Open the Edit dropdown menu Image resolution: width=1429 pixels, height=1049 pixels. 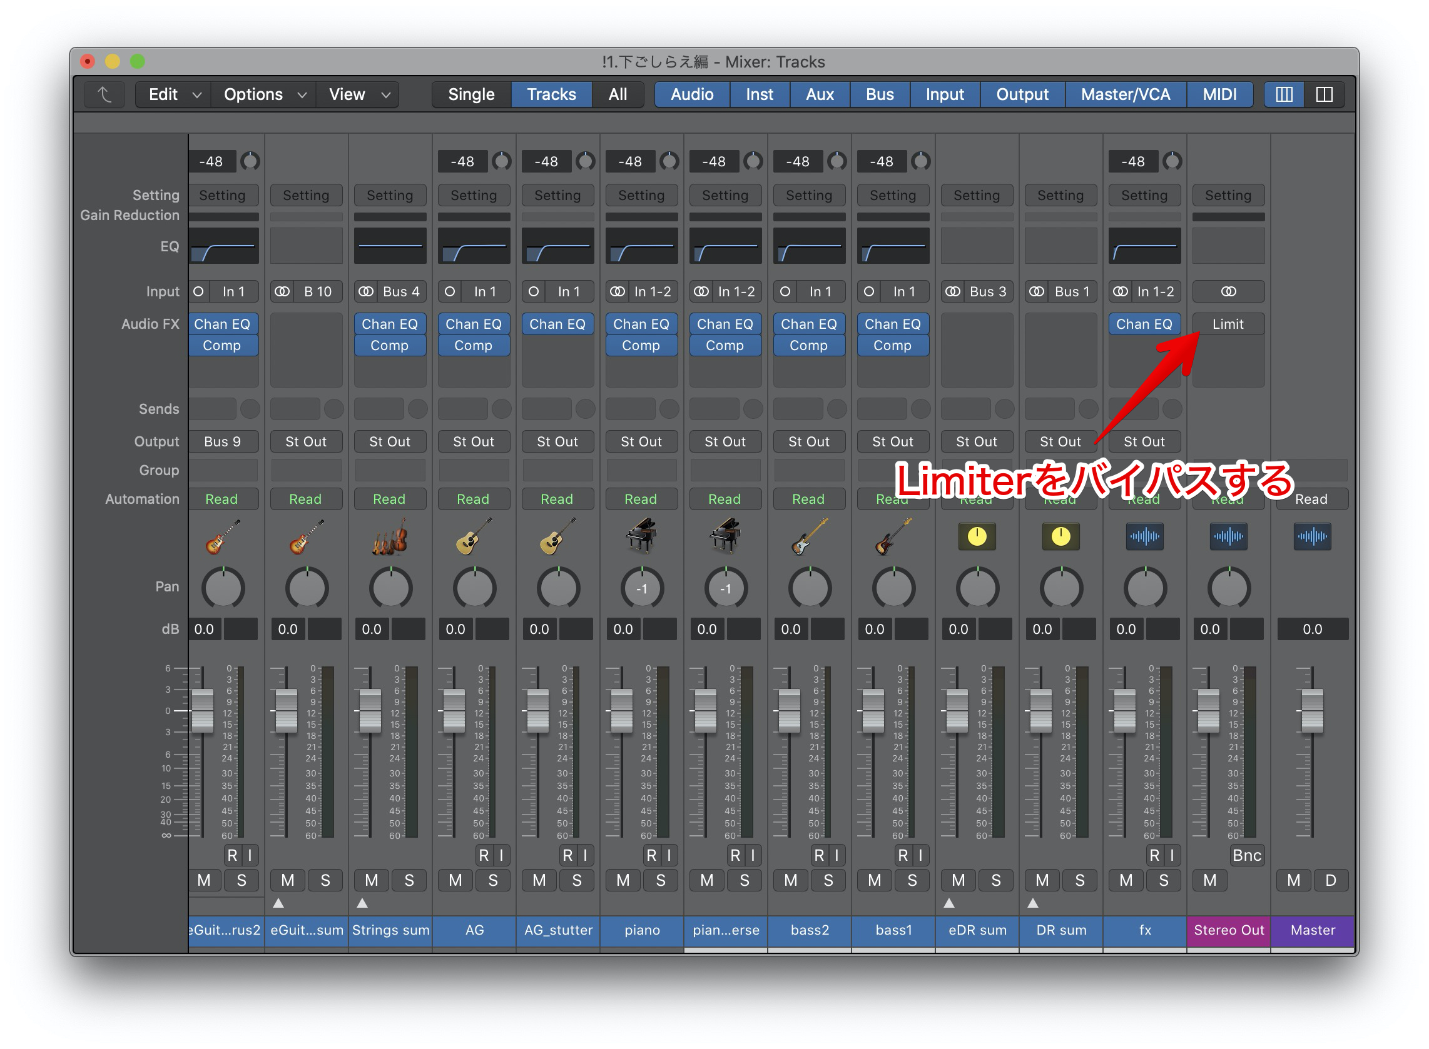(x=173, y=94)
